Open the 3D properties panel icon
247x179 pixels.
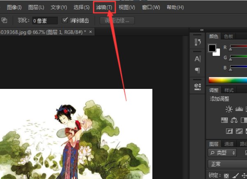click(x=198, y=87)
